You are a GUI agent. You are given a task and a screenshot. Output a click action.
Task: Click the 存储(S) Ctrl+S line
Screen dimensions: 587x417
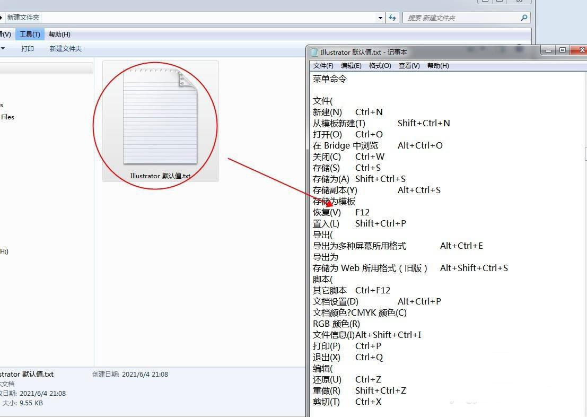(x=347, y=168)
